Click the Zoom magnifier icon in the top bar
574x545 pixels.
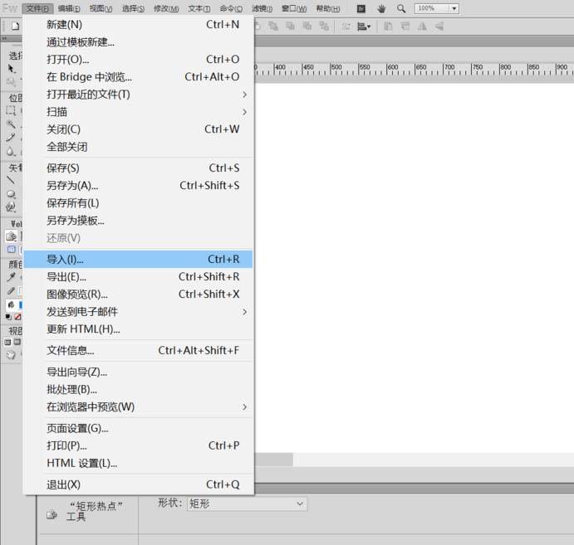pos(401,8)
